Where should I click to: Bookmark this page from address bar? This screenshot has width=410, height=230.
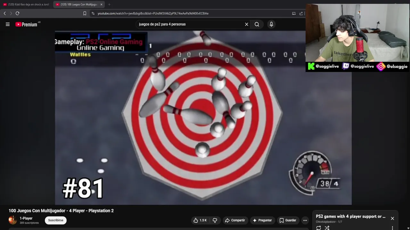(x=85, y=13)
